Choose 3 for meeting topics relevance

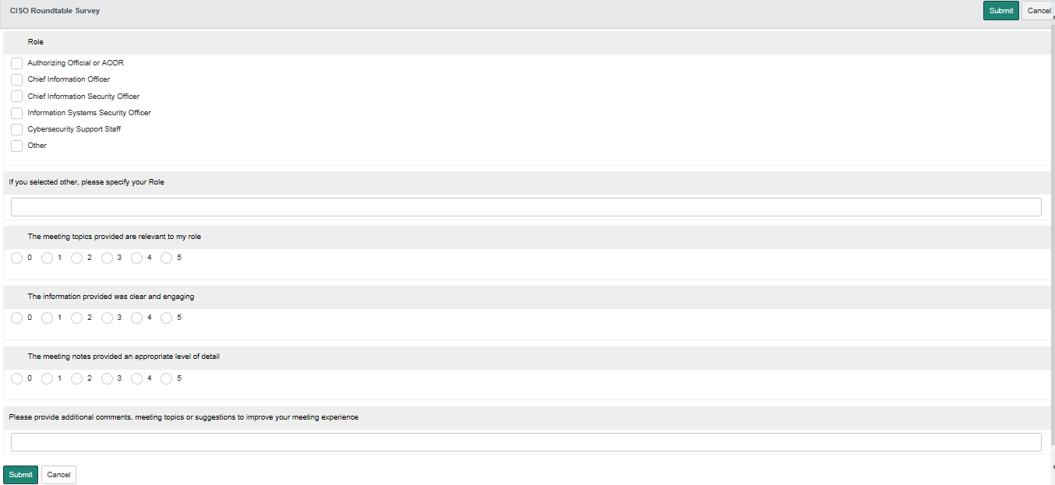tap(107, 258)
